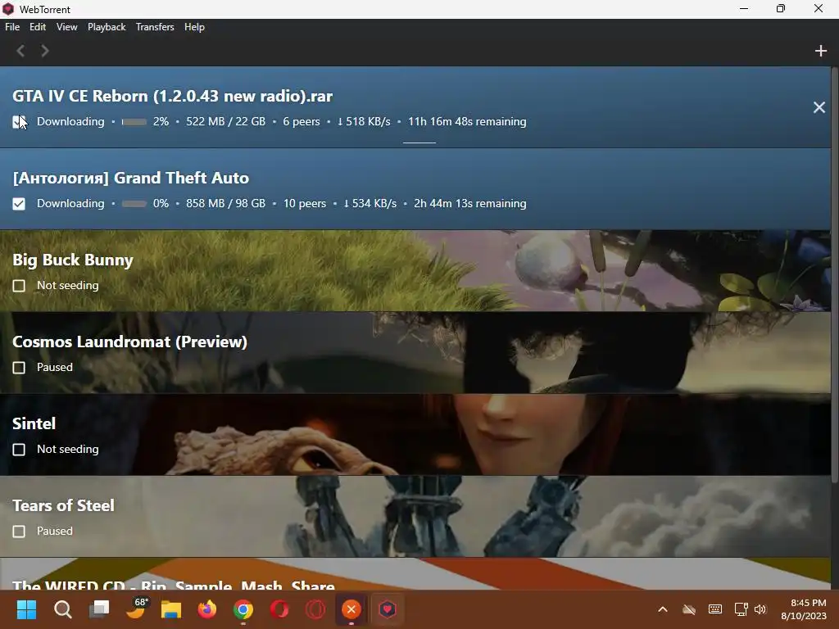Resume Tears of Steel with its checkbox

[19, 531]
